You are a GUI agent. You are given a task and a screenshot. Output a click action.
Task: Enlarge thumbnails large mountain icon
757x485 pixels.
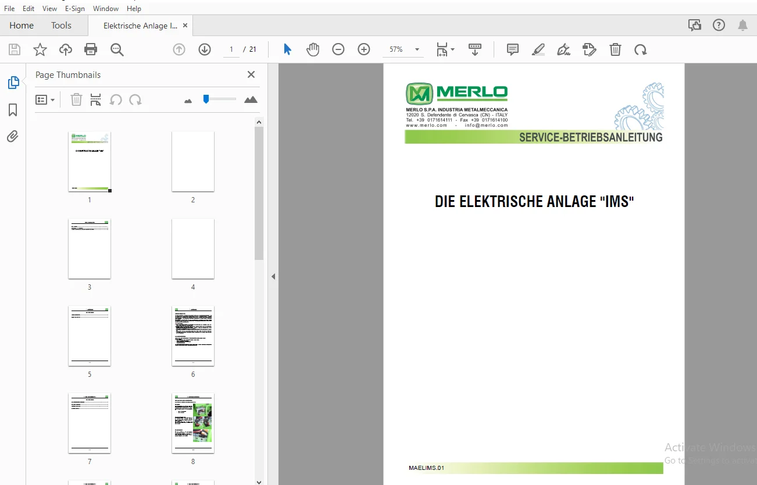coord(251,99)
